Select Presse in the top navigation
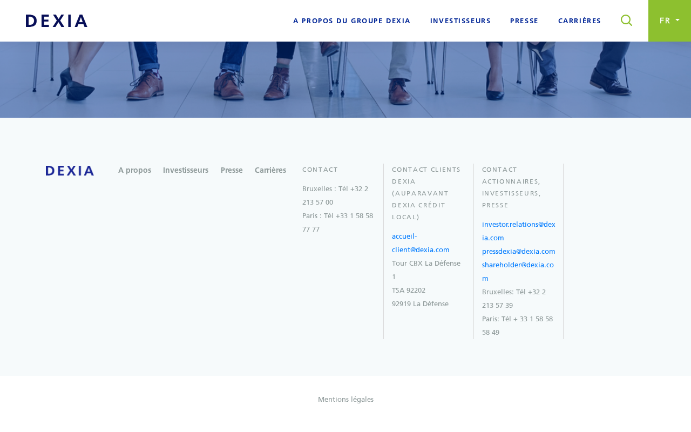The width and height of the screenshot is (691, 432). [x=524, y=21]
